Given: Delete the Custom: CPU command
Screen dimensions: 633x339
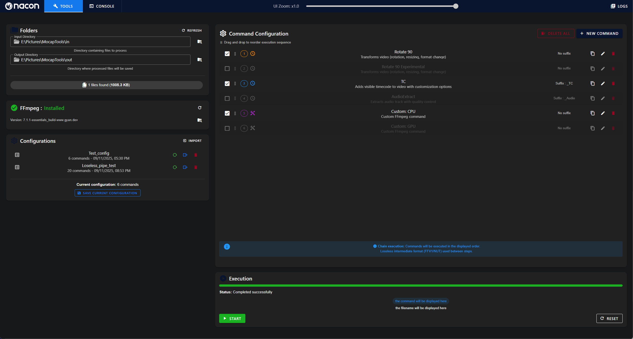Looking at the screenshot, I should [x=613, y=113].
